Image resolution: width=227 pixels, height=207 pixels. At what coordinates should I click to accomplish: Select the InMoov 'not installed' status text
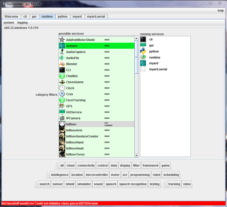click(x=108, y=124)
